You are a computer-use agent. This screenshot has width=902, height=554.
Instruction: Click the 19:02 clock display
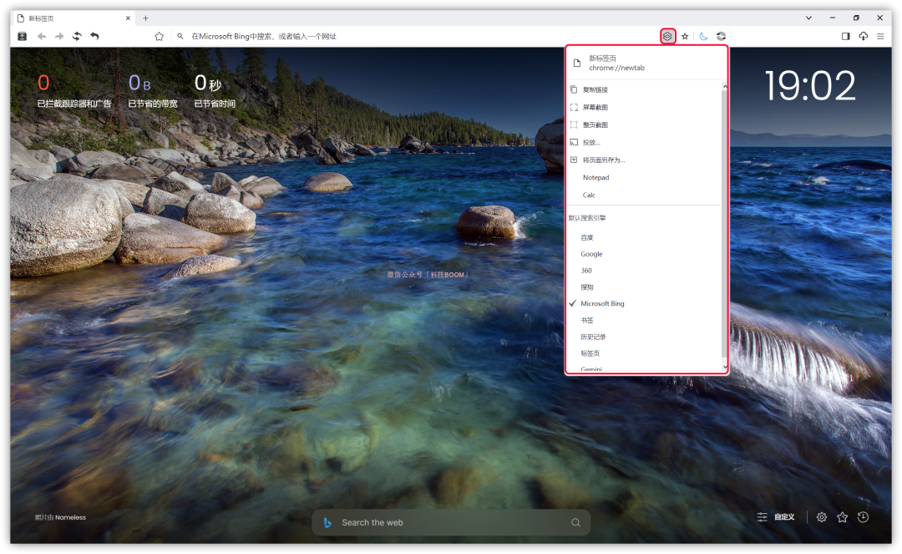point(810,86)
